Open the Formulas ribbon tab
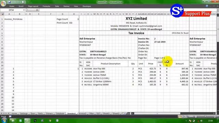 [x=47, y=6]
